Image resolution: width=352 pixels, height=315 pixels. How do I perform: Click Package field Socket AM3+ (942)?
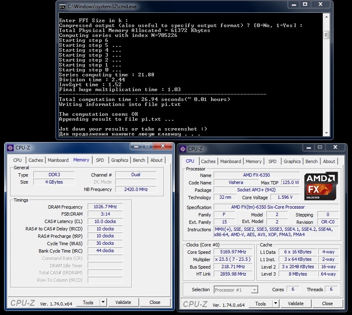(x=256, y=190)
